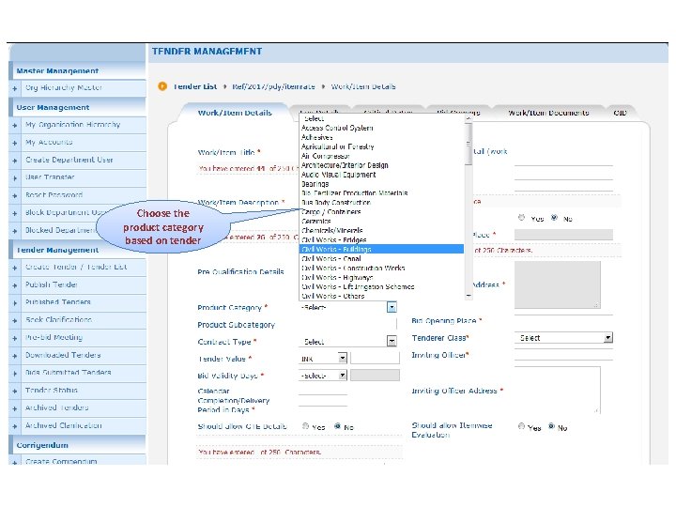Expand plus icon beside Published Tenders
The width and height of the screenshot is (676, 507).
point(15,303)
